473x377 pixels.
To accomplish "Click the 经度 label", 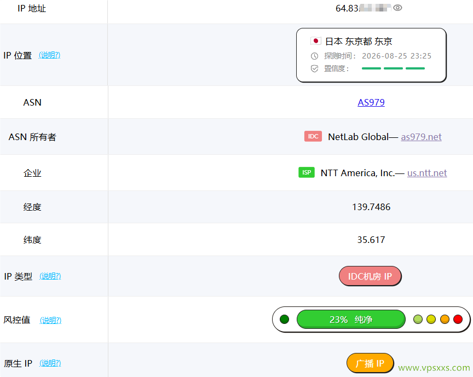I will click(32, 207).
